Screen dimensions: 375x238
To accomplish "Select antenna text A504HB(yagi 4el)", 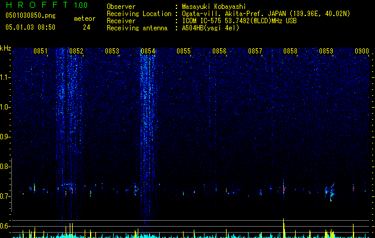I will pos(210,28).
